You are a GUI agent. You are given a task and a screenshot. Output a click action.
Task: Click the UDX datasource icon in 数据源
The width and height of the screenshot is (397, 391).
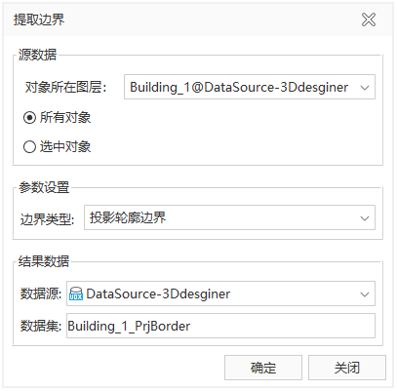coord(76,293)
